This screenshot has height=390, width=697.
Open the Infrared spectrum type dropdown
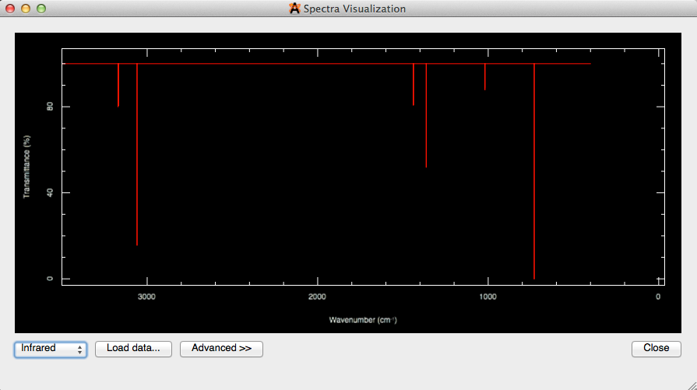50,349
